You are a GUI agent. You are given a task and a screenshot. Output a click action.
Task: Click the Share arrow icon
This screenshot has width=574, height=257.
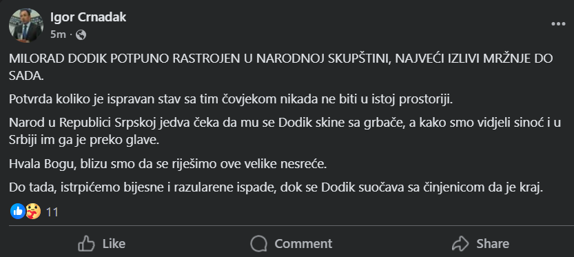click(460, 243)
